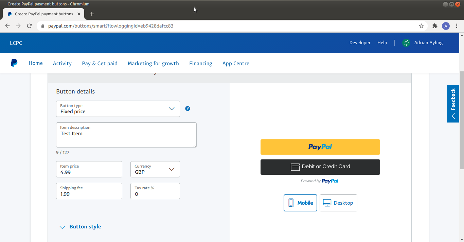
Task: Open the Developer link in the header
Action: pyautogui.click(x=360, y=43)
